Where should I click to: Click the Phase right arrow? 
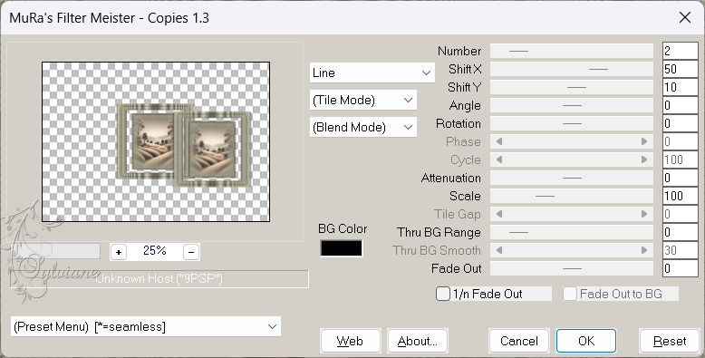click(644, 141)
